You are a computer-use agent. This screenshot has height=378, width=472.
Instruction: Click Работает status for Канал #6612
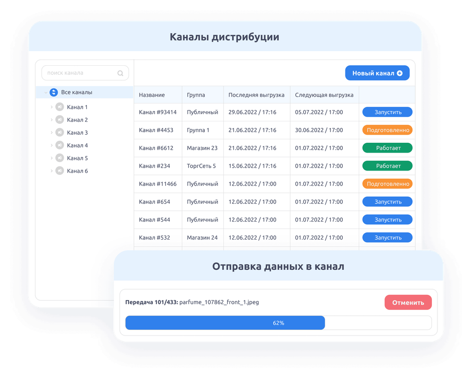pyautogui.click(x=387, y=148)
